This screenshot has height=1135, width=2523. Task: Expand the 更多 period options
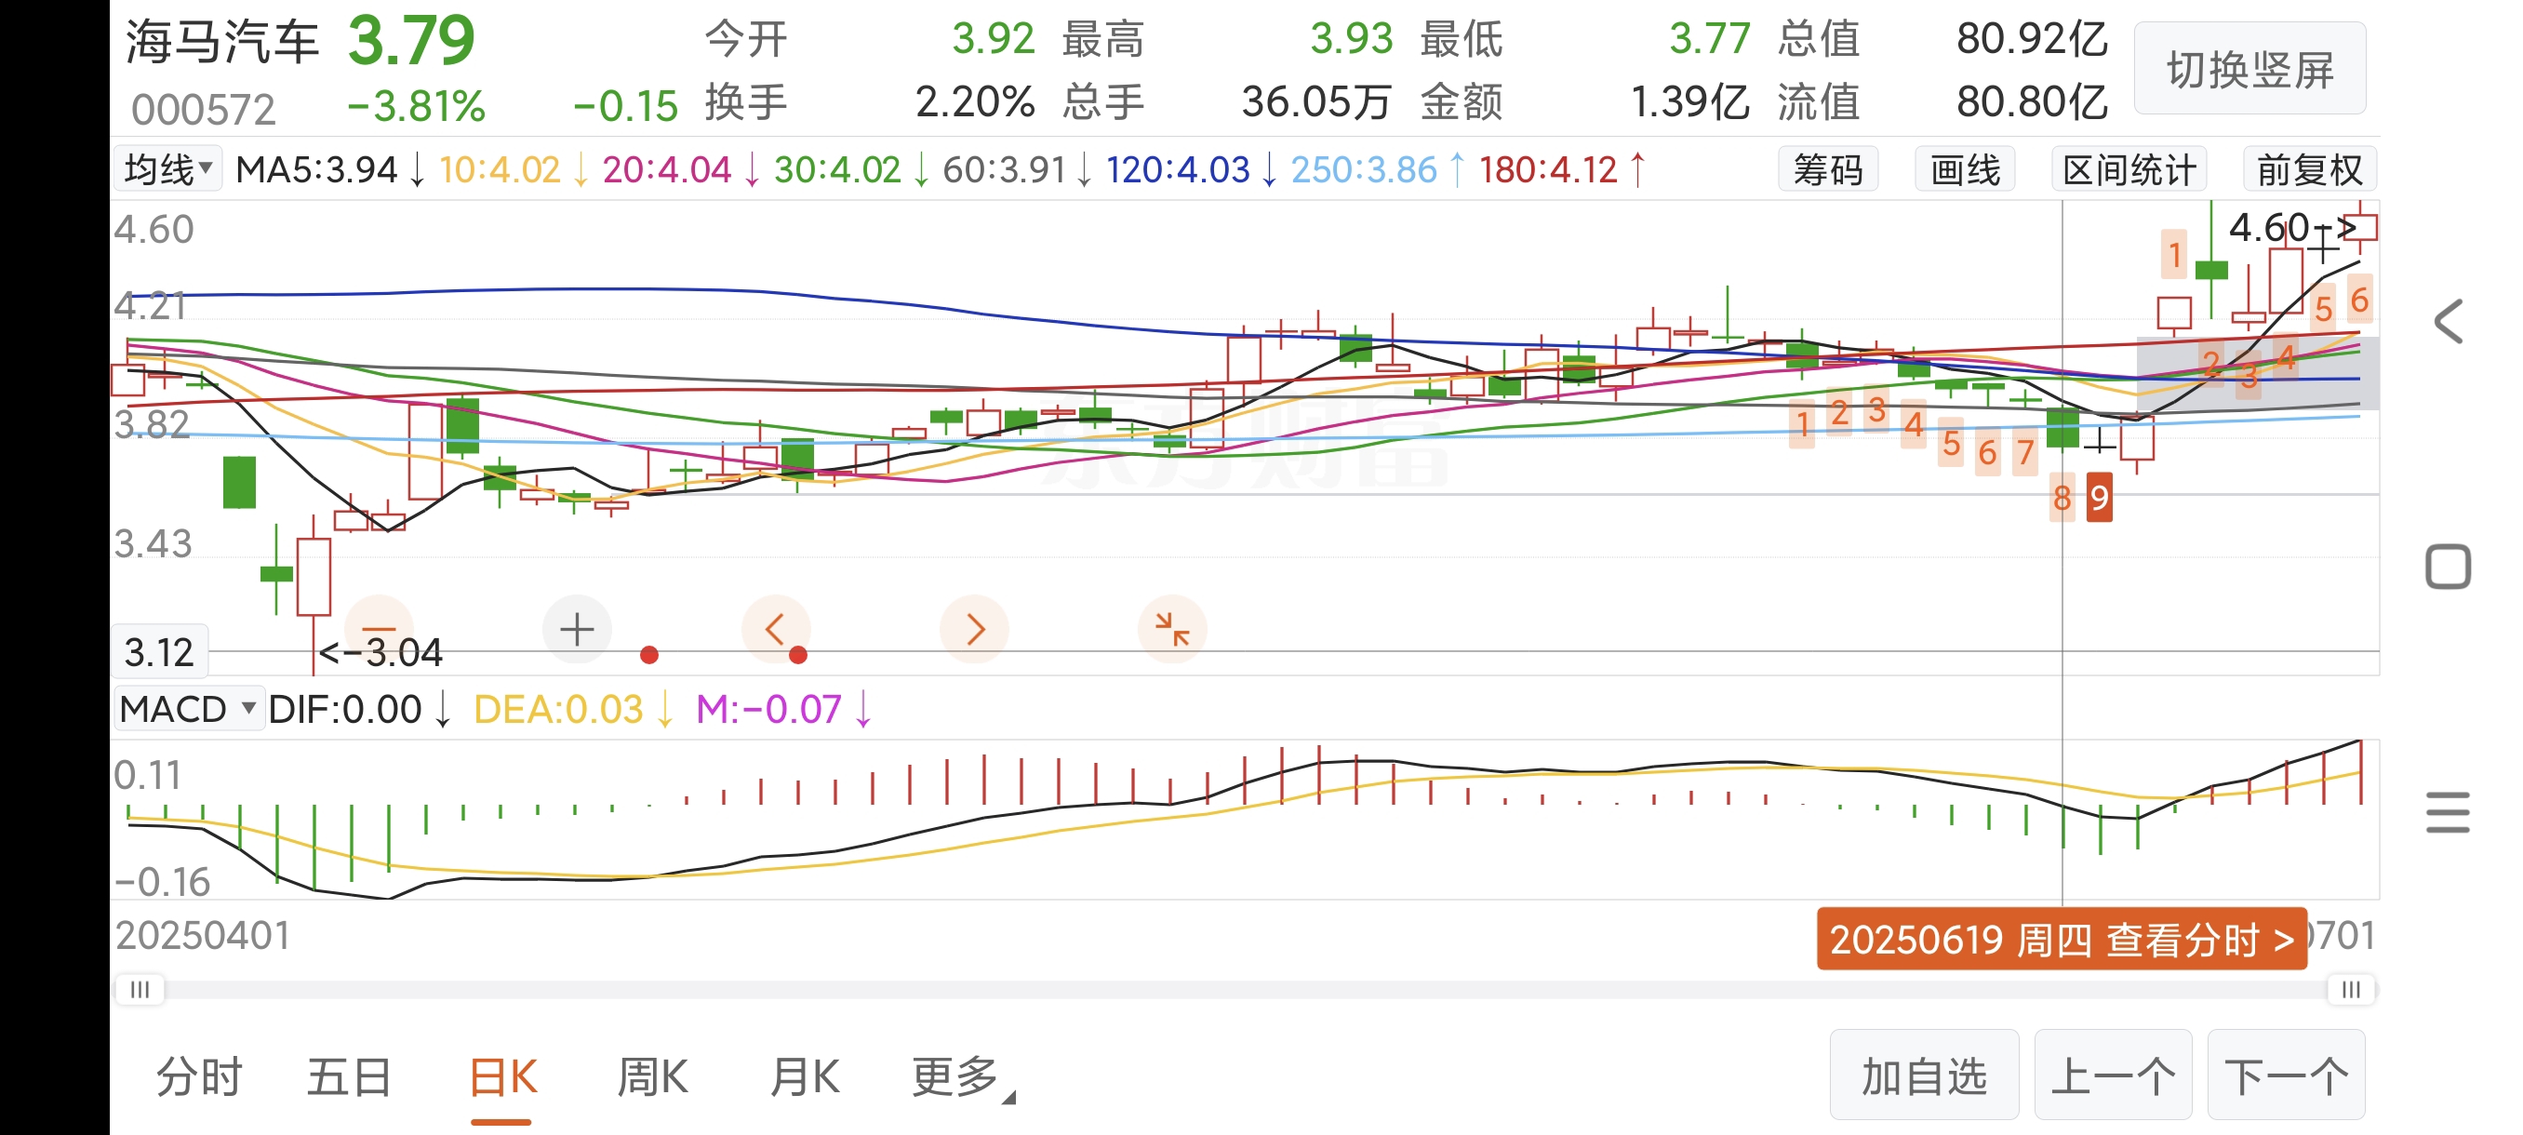coord(963,1078)
